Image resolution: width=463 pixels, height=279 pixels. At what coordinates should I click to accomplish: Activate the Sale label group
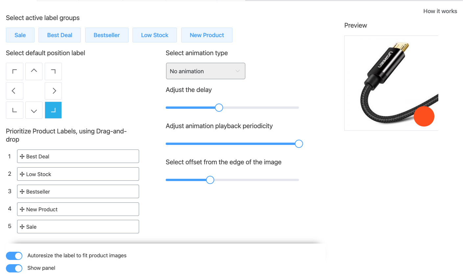point(20,35)
